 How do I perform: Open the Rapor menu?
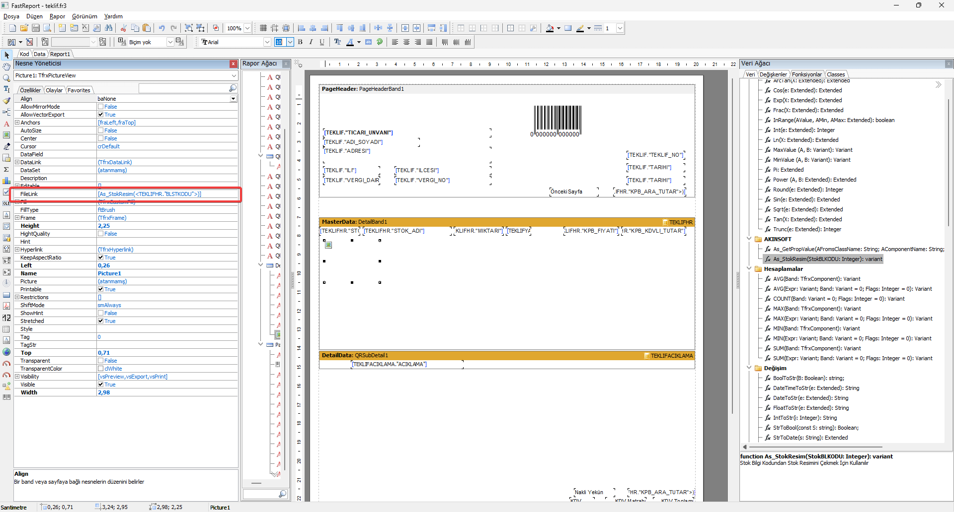click(57, 16)
